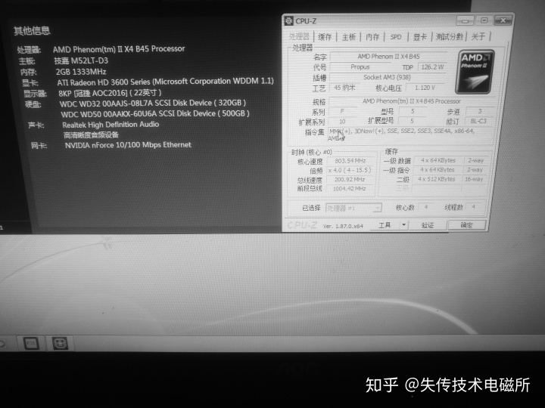Click the 确定 button

tap(466, 225)
